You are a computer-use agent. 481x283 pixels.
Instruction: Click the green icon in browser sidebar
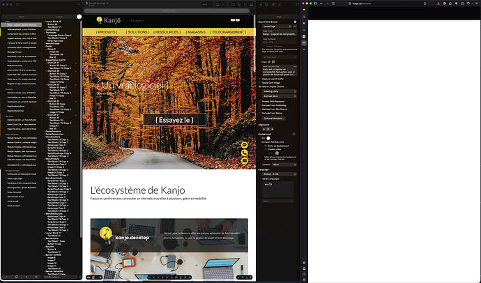coord(304,30)
